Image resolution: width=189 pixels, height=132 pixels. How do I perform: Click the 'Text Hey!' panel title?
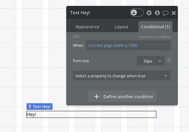click(80, 13)
